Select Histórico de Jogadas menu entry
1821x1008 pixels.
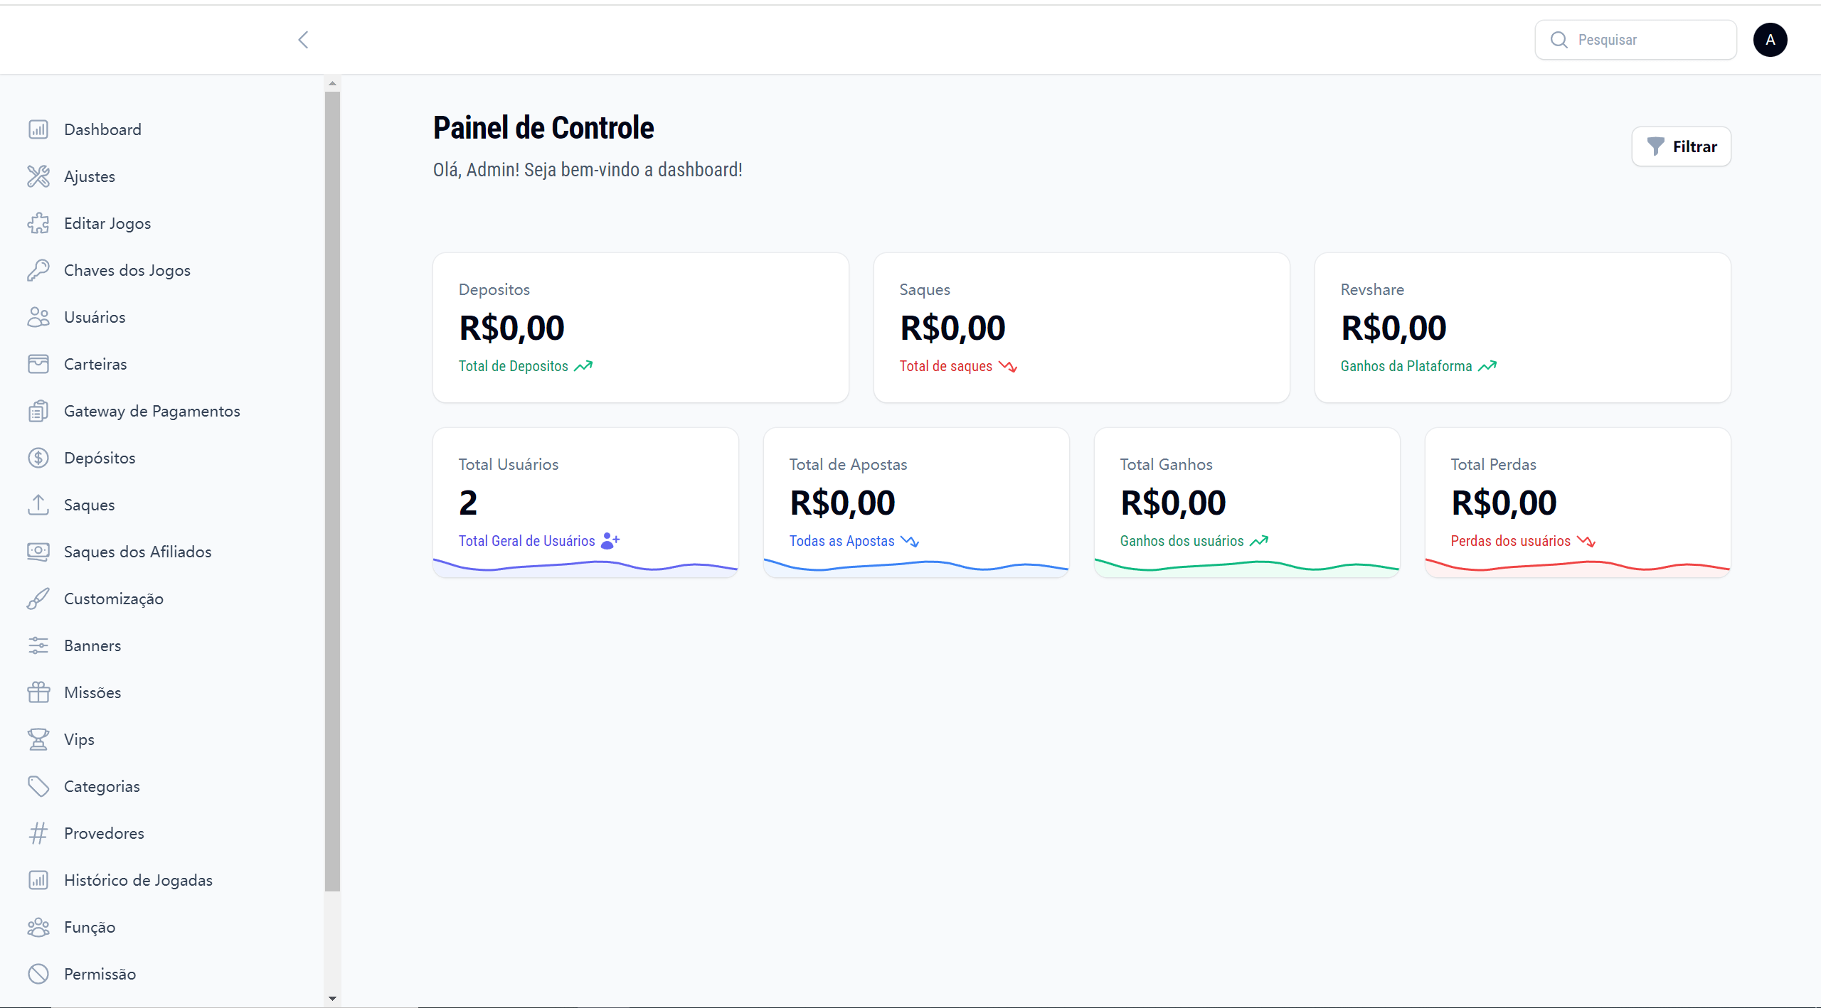pos(138,880)
